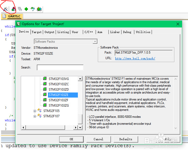Screen dimensions: 188x153
Task: Click description pane scroll down arrow
Action: pyautogui.click(x=176, y=128)
